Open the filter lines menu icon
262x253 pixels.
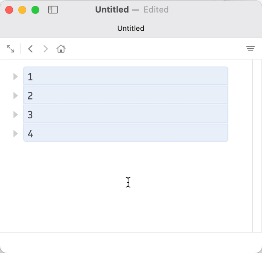pos(250,49)
